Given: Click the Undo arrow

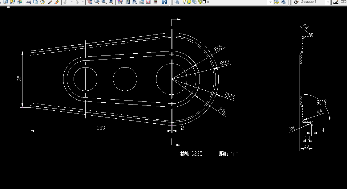Looking at the screenshot, I should pyautogui.click(x=66, y=2).
